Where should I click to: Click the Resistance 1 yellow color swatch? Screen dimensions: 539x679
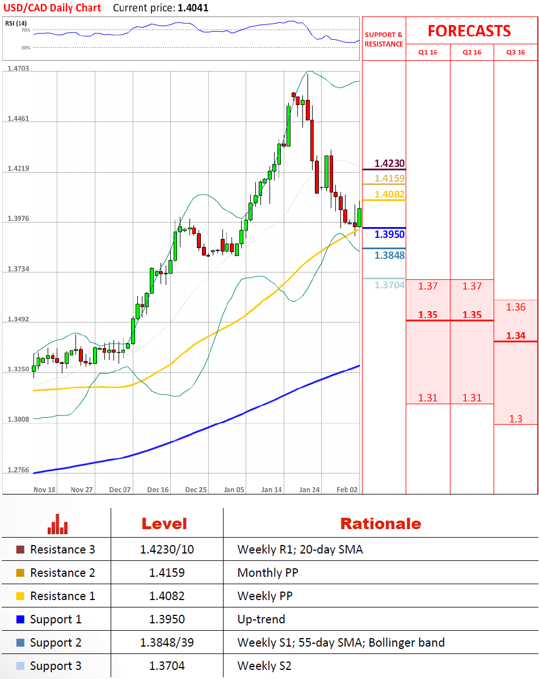(20, 596)
